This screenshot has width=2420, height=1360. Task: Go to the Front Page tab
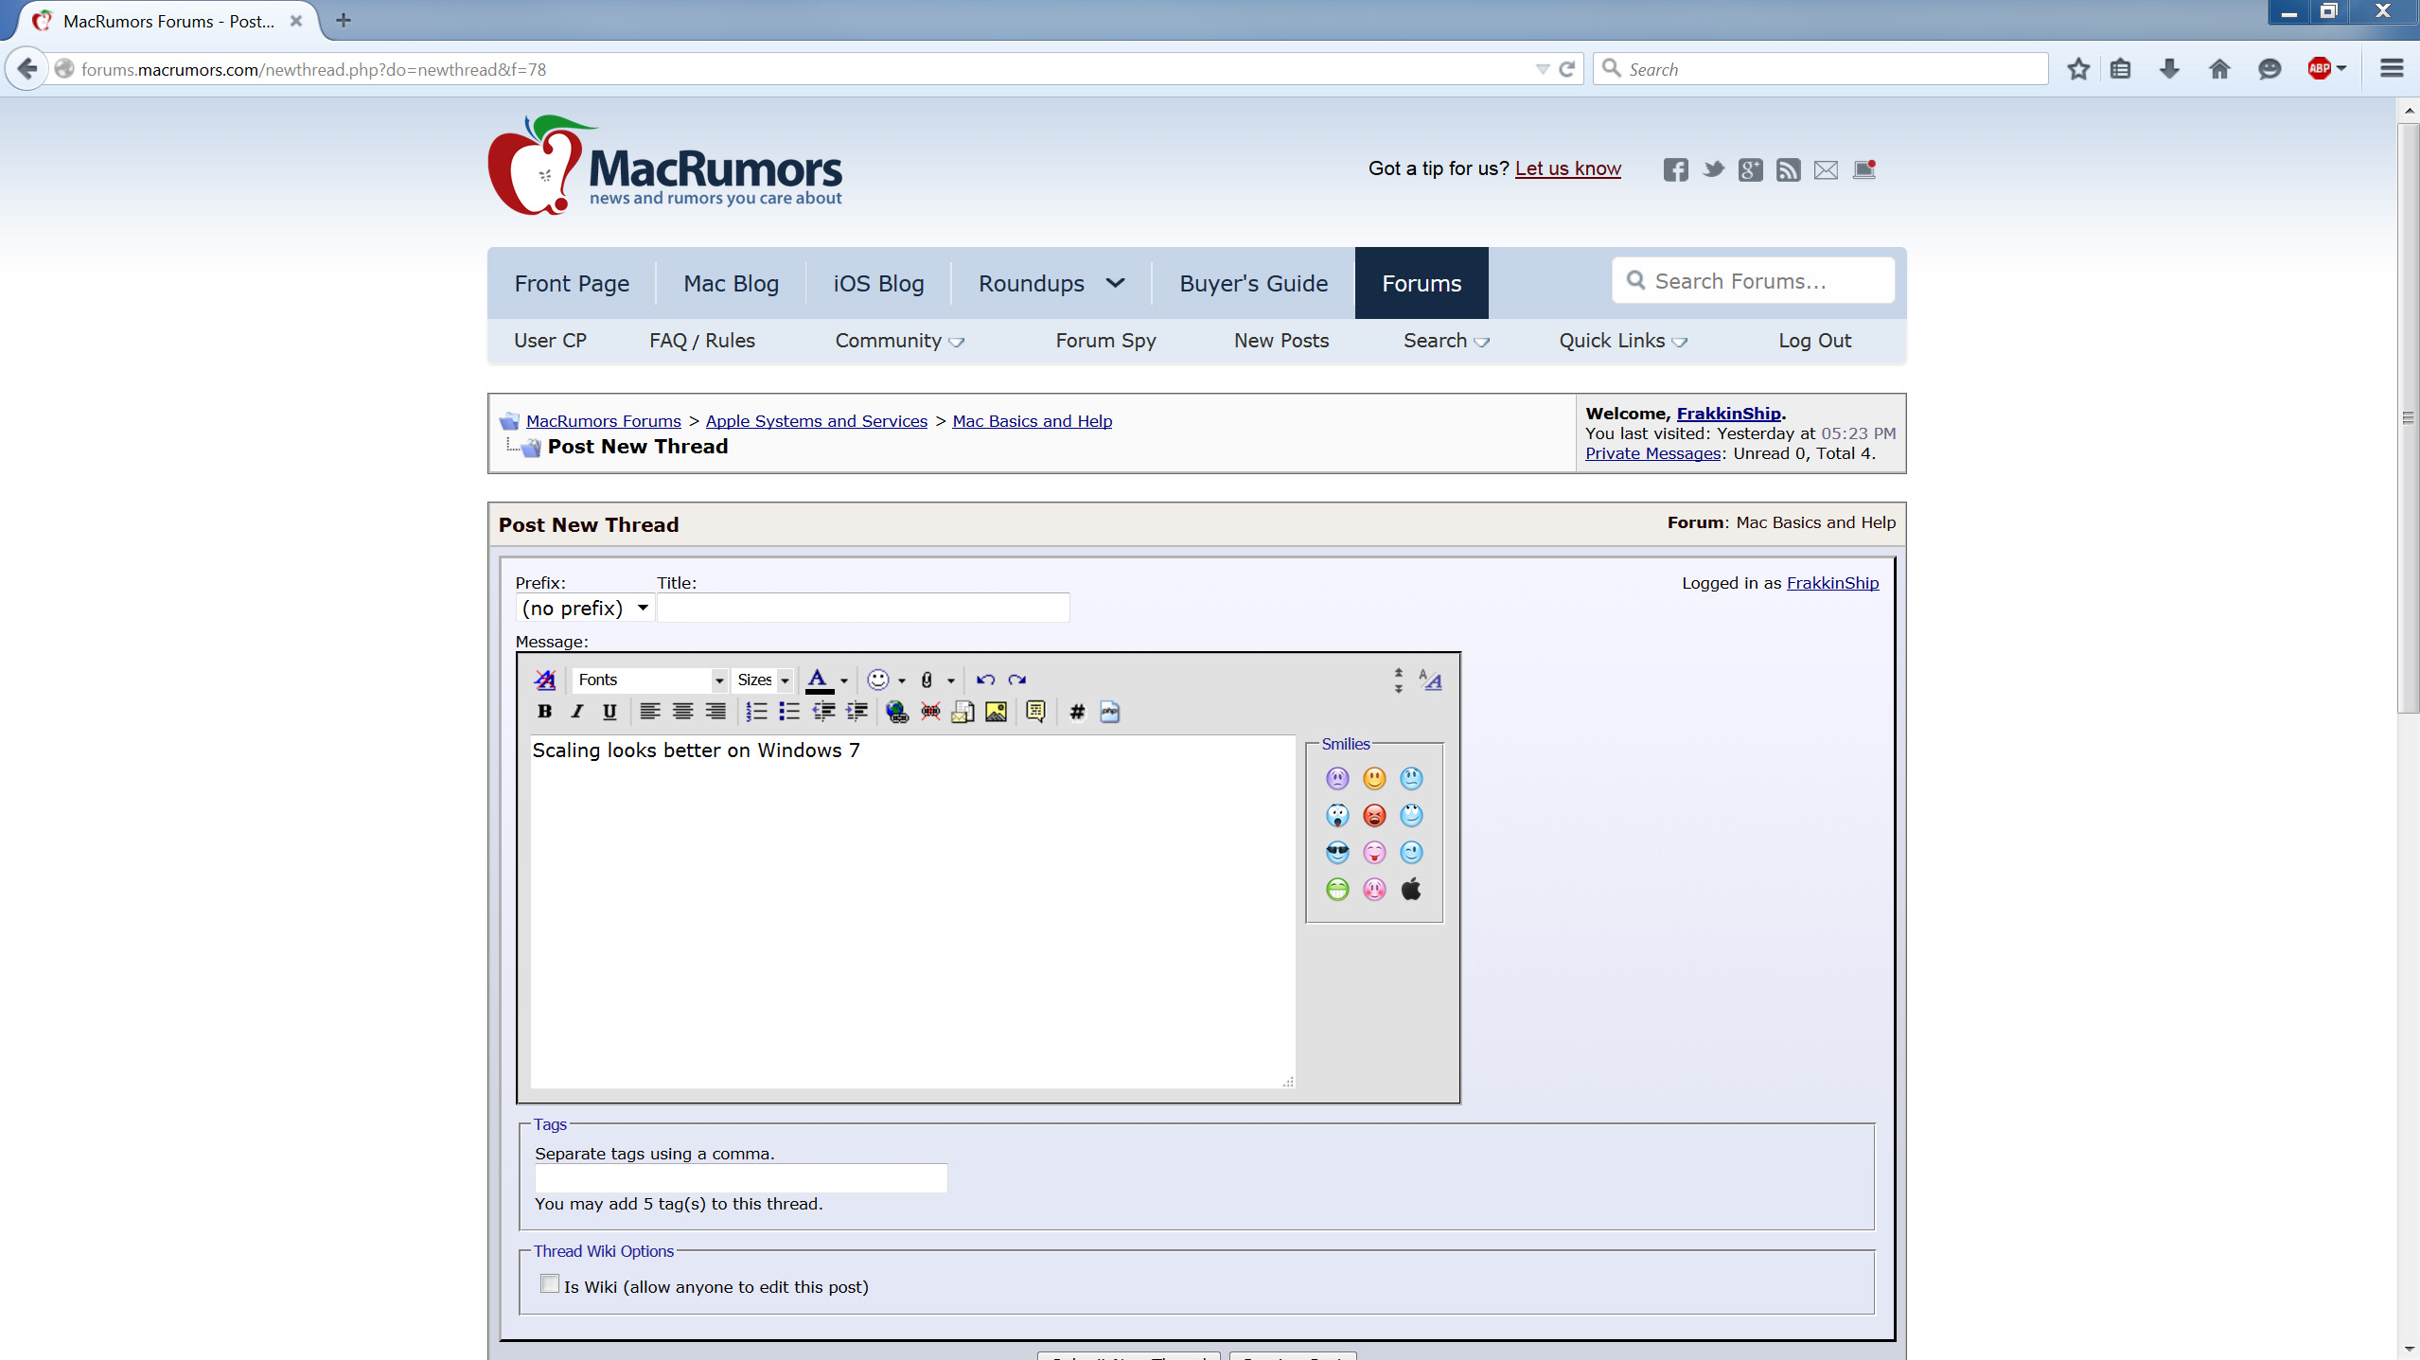572,283
